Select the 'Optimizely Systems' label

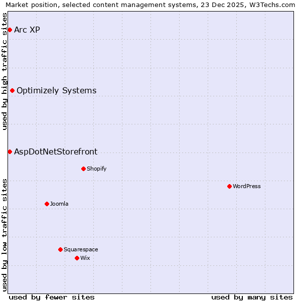pos(56,91)
